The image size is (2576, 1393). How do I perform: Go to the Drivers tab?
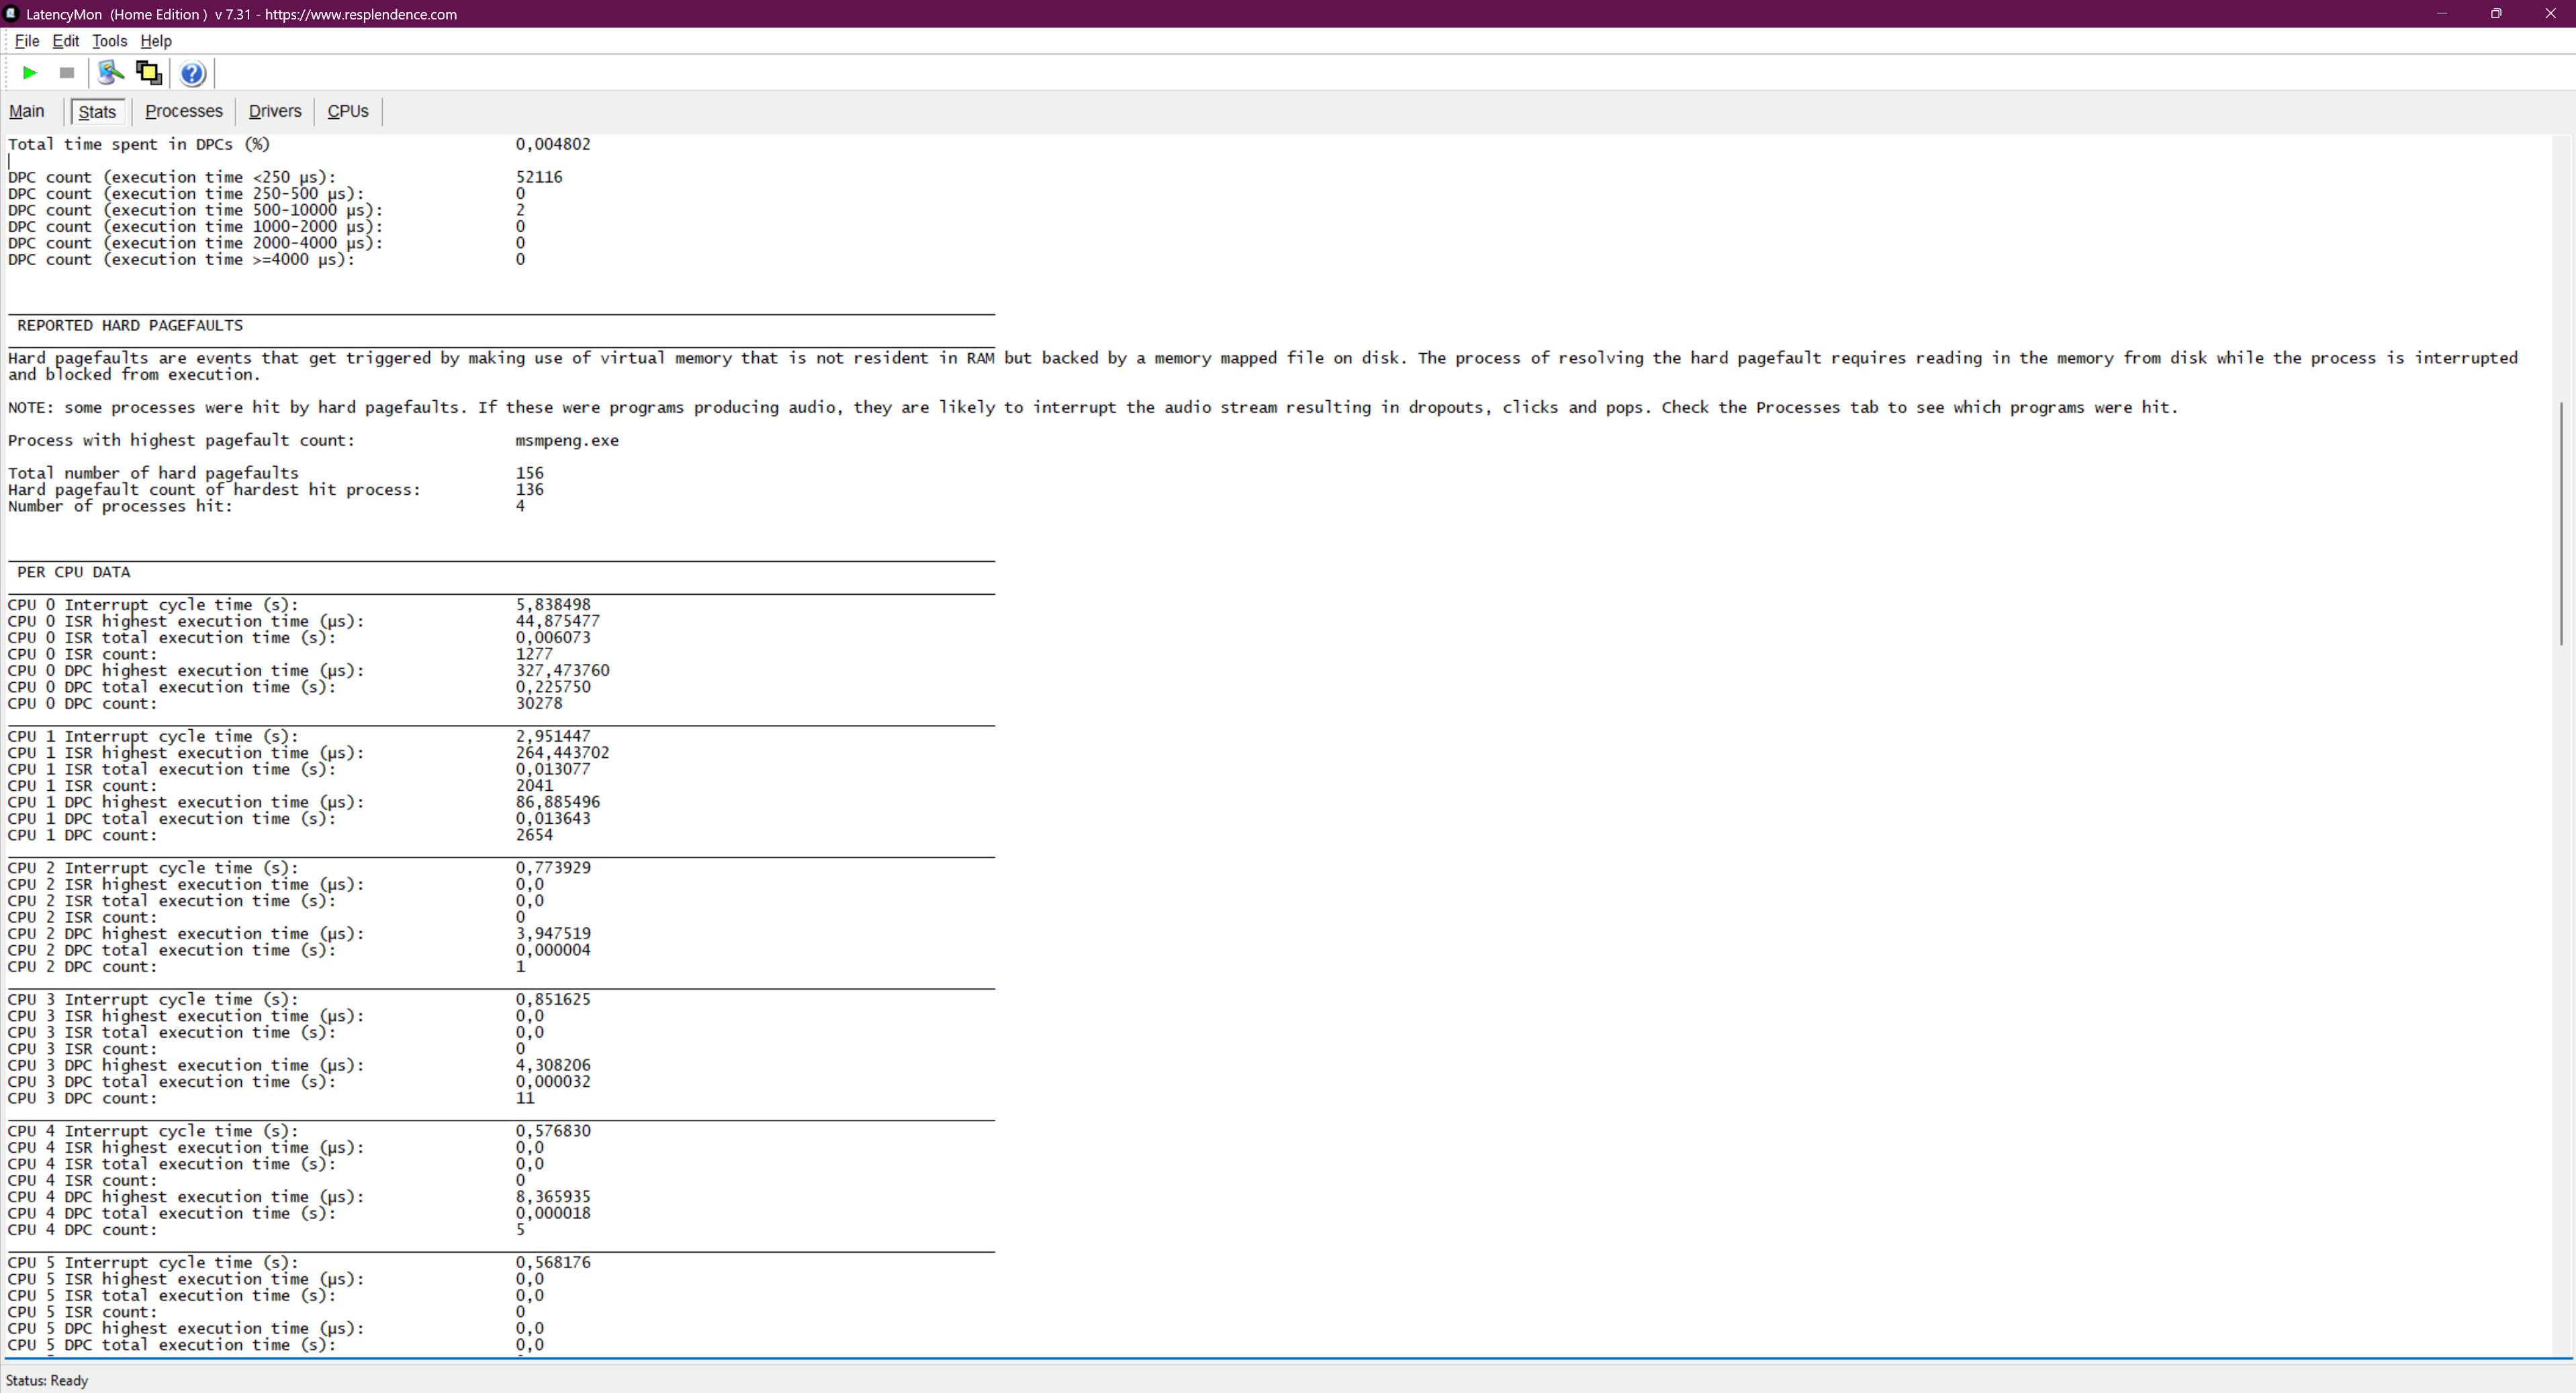tap(275, 111)
